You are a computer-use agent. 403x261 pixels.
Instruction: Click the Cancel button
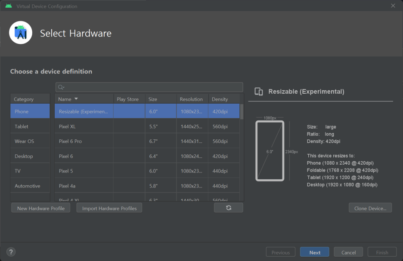(x=348, y=252)
